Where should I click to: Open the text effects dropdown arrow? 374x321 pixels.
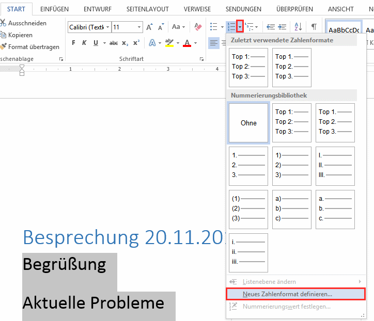coord(160,43)
